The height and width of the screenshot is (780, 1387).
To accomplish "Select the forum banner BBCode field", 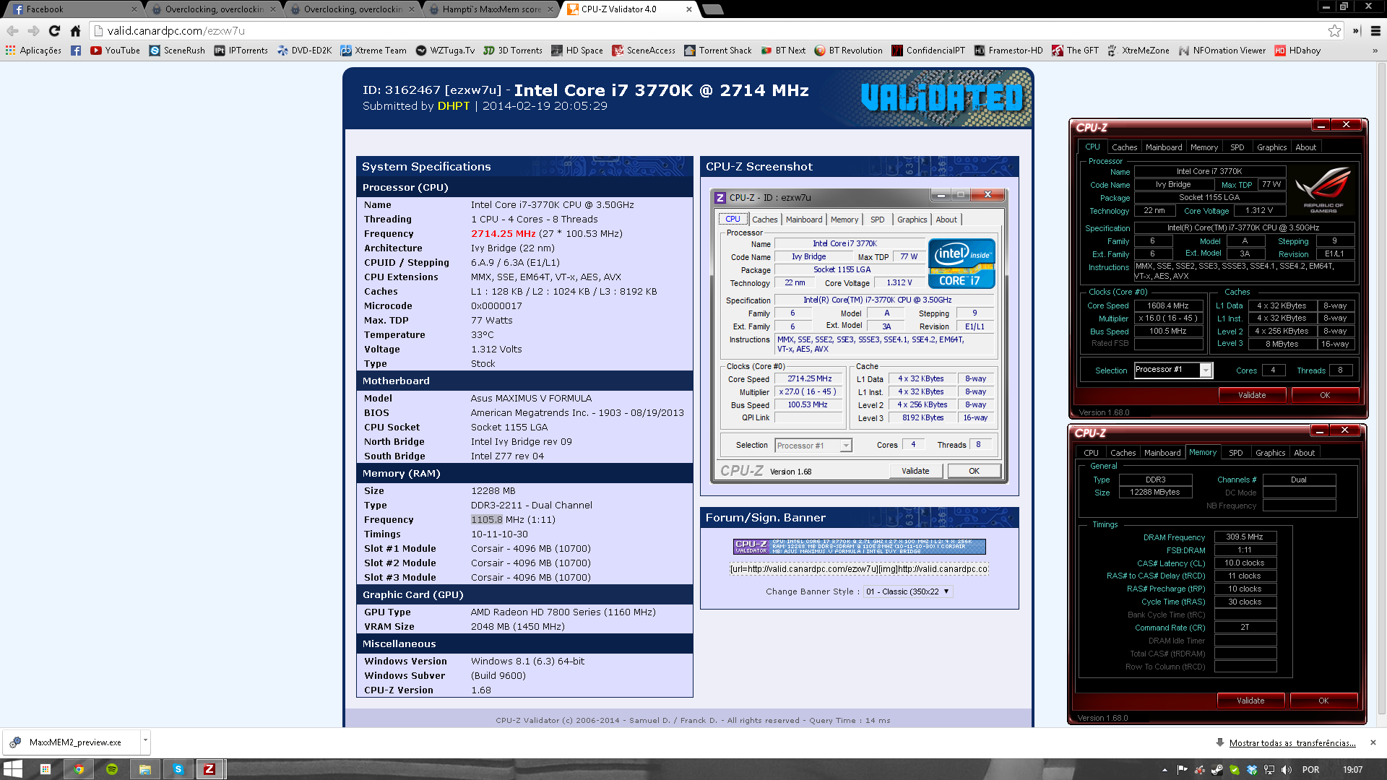I will [x=858, y=569].
